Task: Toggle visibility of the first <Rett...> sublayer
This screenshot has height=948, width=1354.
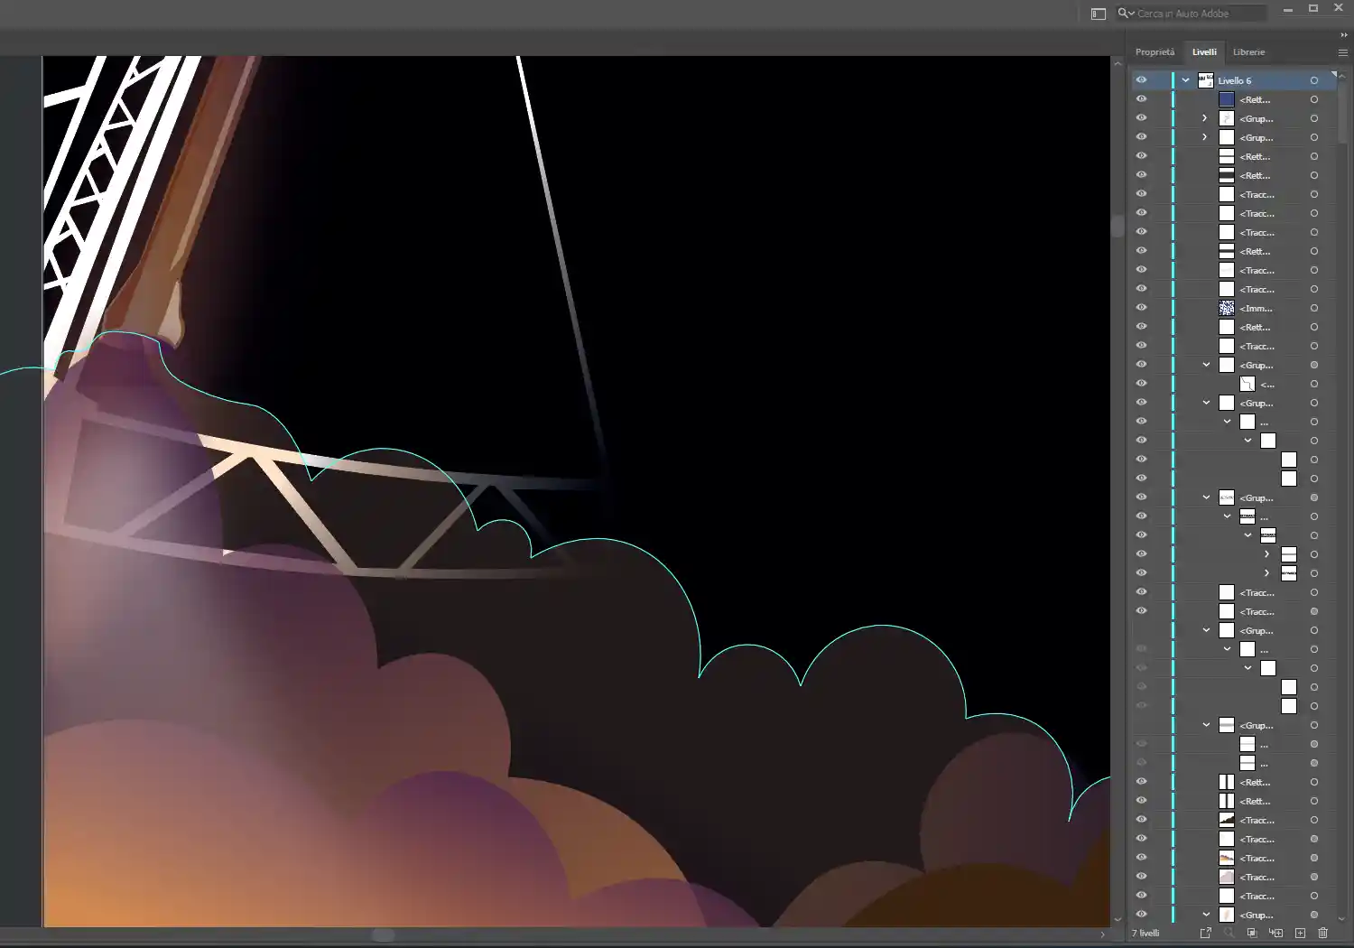Action: pyautogui.click(x=1141, y=99)
